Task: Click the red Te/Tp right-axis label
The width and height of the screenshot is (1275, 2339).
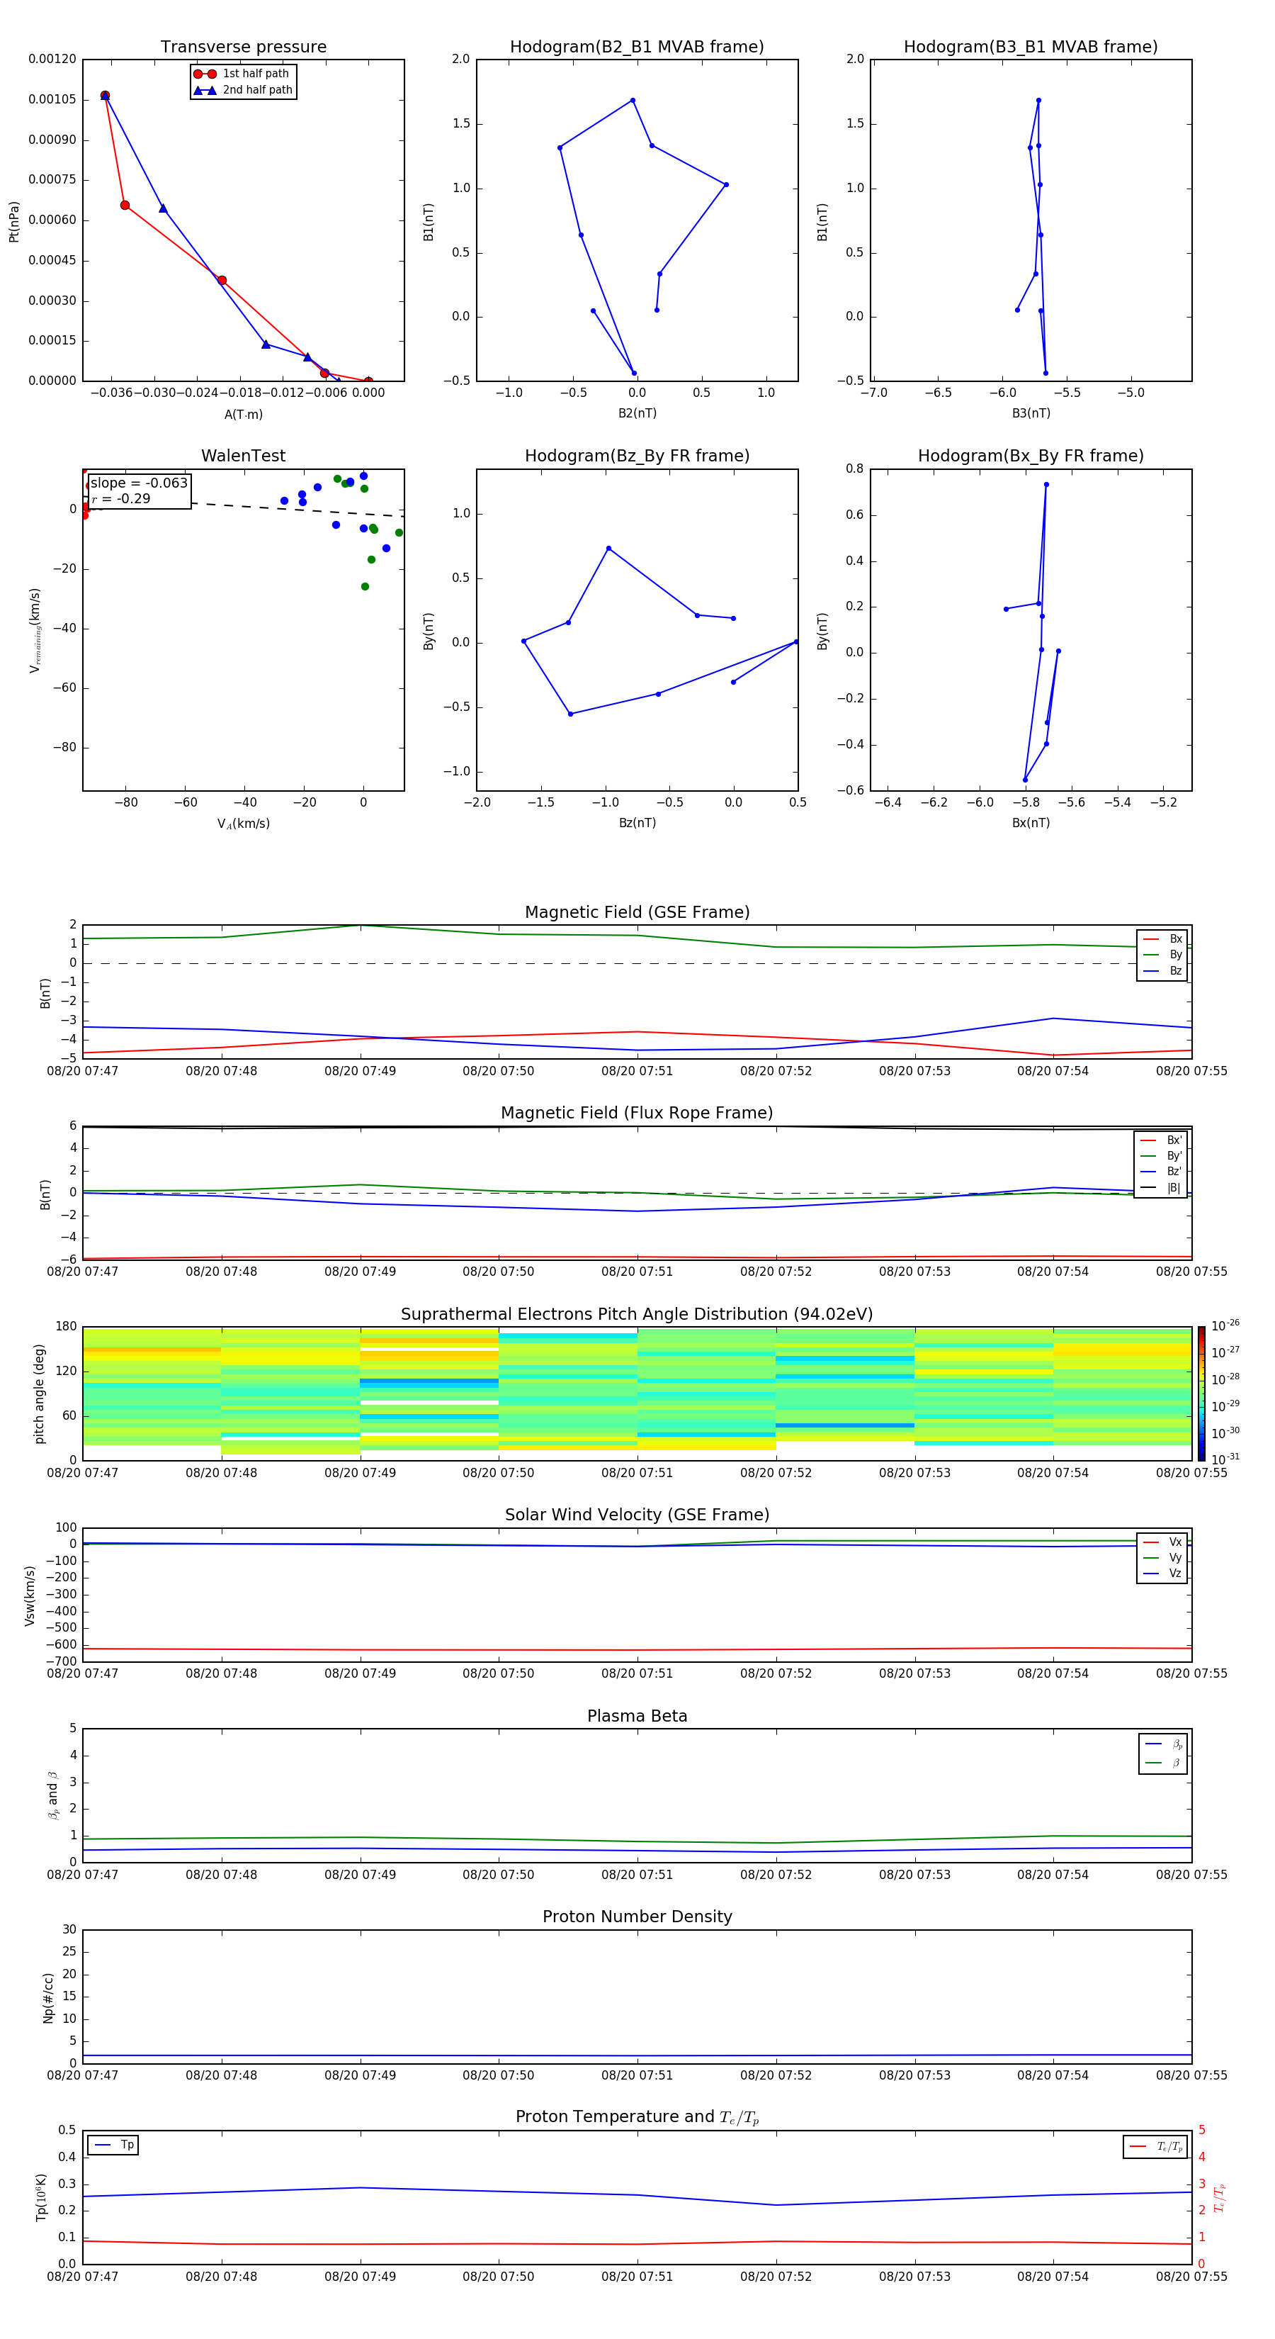Action: coord(1219,2197)
